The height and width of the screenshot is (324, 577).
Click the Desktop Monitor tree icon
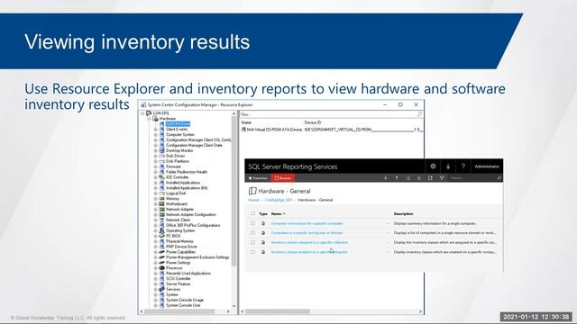(x=161, y=150)
